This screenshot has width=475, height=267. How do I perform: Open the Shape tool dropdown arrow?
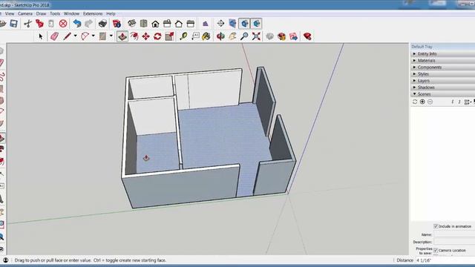[x=111, y=36]
